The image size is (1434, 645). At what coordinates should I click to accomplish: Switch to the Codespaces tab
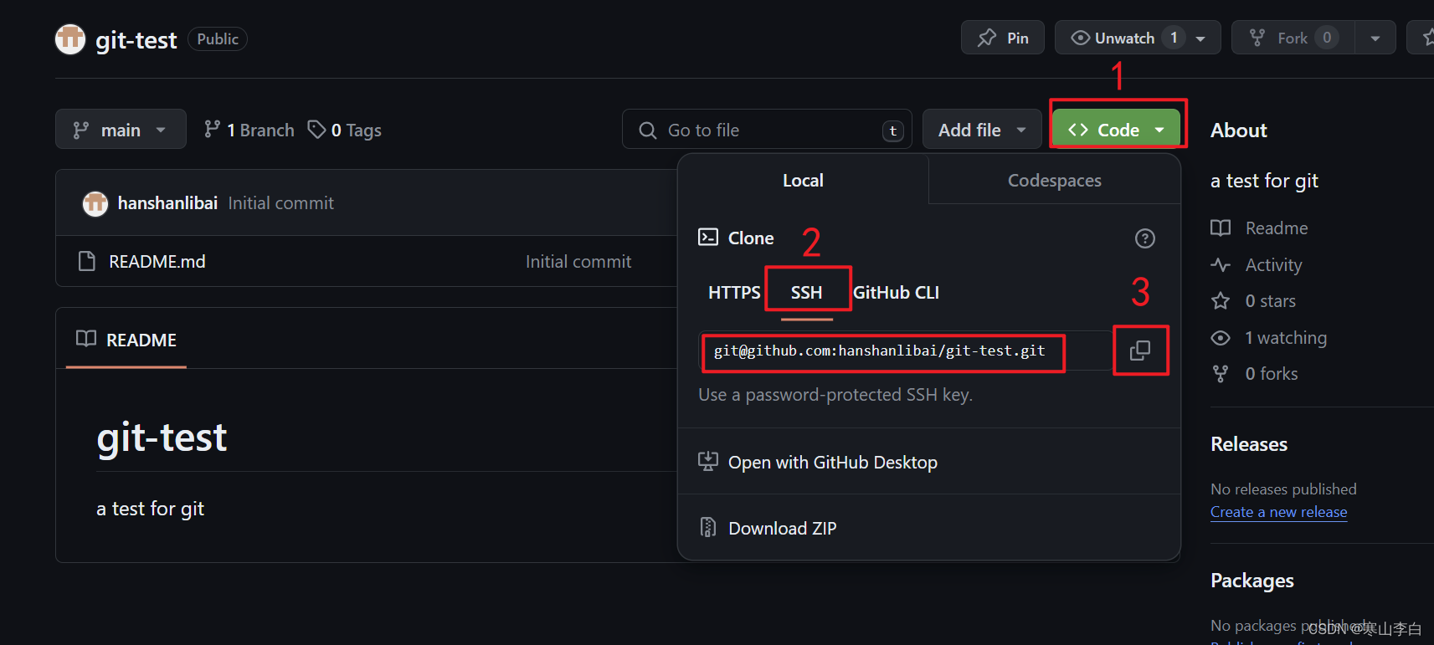1054,180
